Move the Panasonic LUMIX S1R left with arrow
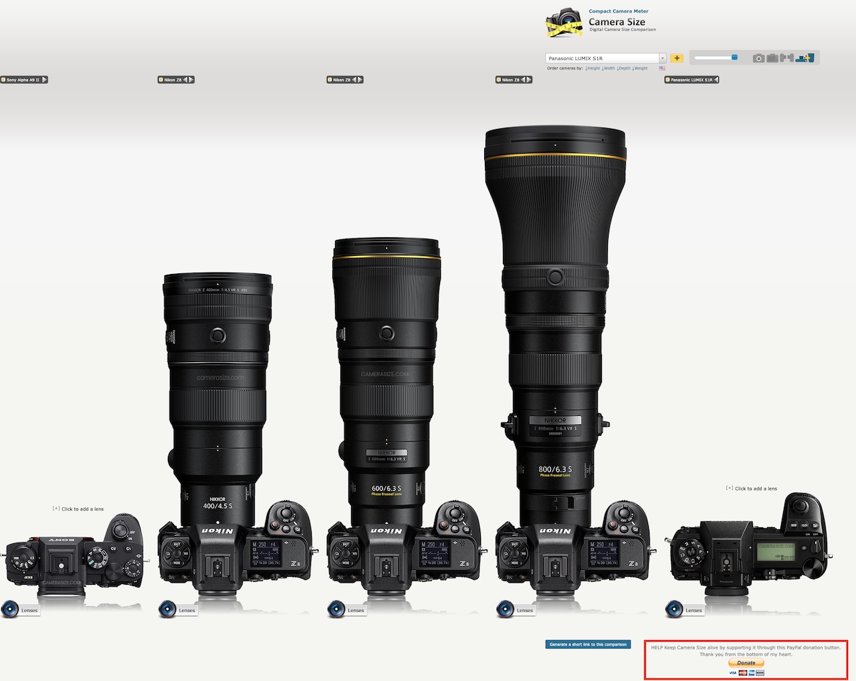 coord(716,80)
